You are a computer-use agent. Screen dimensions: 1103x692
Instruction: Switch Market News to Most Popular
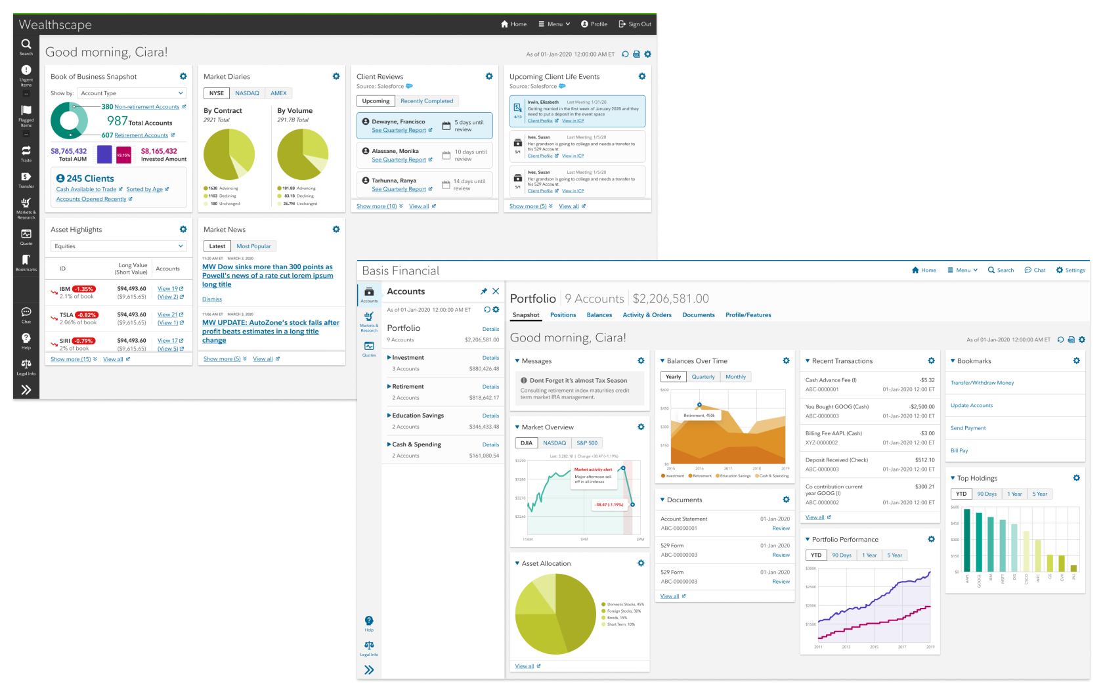click(x=253, y=246)
